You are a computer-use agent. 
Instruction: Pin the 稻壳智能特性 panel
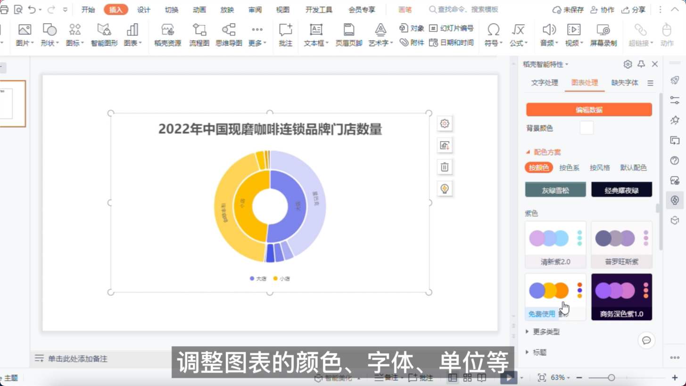click(x=641, y=64)
